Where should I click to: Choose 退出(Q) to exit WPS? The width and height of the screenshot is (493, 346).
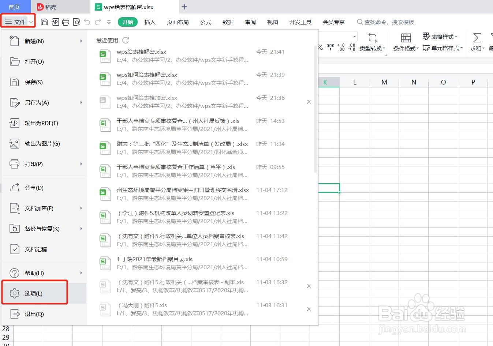[44, 314]
